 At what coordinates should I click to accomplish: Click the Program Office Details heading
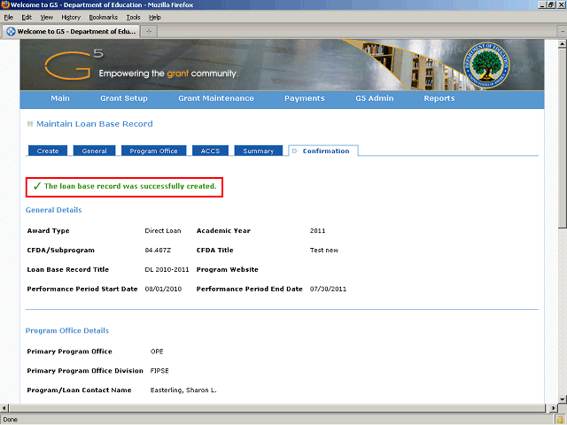click(67, 330)
